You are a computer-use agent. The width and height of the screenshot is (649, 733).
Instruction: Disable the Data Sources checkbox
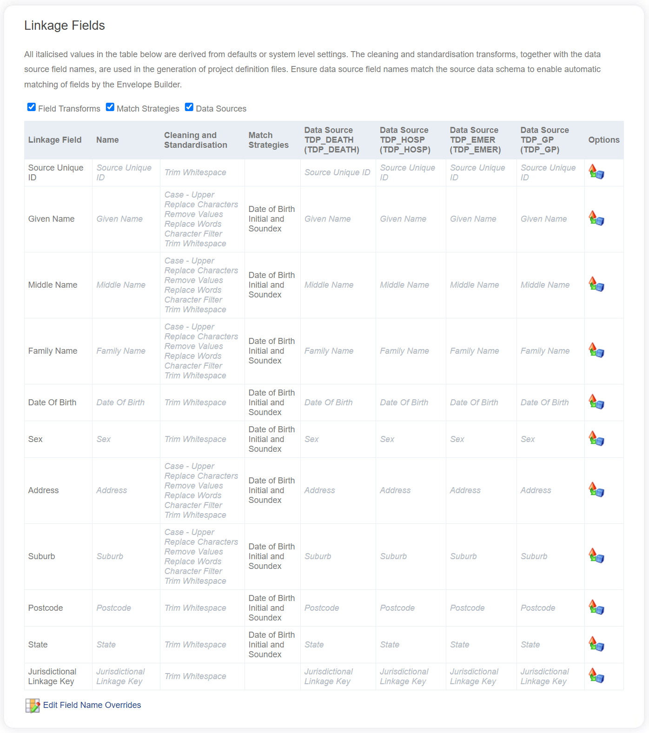pyautogui.click(x=189, y=107)
